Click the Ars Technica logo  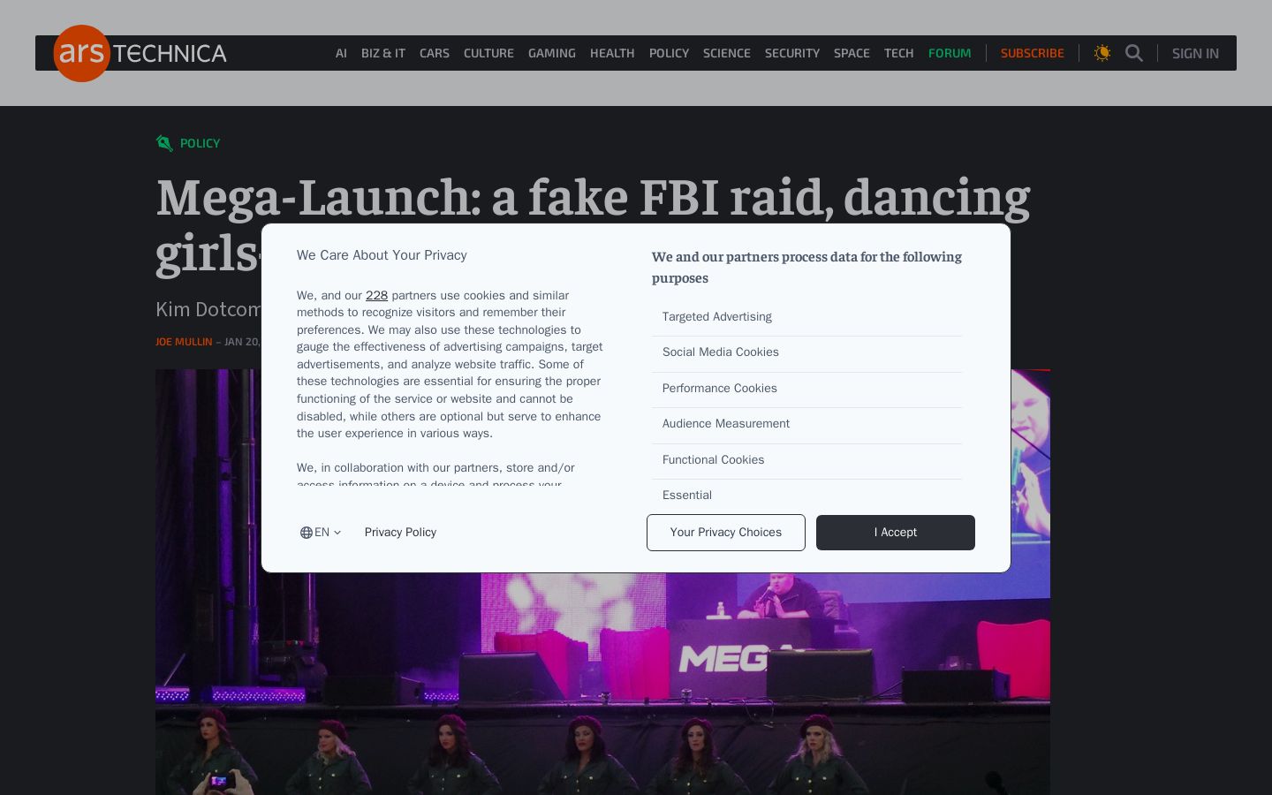(x=140, y=53)
